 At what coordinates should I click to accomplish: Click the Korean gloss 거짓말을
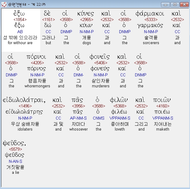[x=16, y=167]
